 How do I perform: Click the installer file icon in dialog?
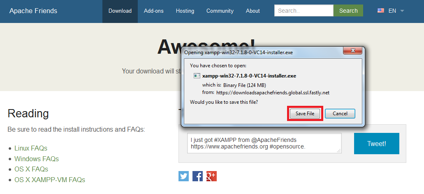pyautogui.click(x=197, y=76)
